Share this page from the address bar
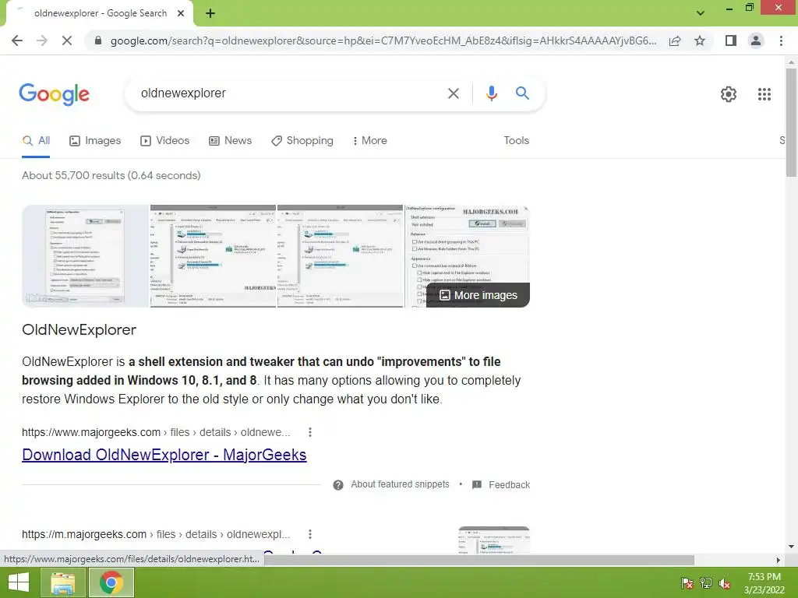 pos(675,40)
